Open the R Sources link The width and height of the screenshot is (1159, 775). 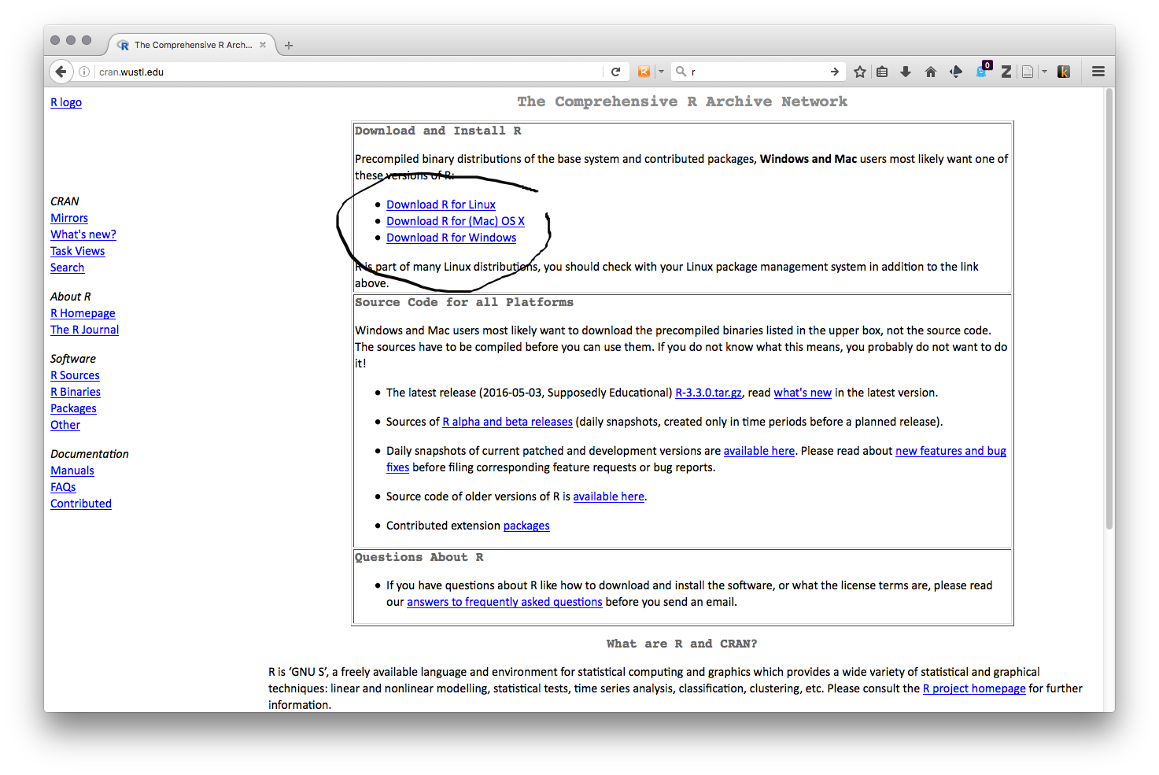[x=75, y=375]
